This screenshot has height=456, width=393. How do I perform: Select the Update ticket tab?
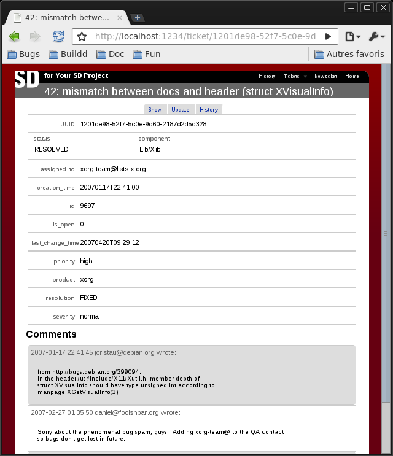click(181, 110)
